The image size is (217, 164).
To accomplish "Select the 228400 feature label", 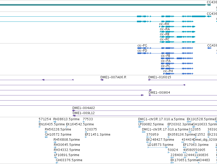I will 177,155.
